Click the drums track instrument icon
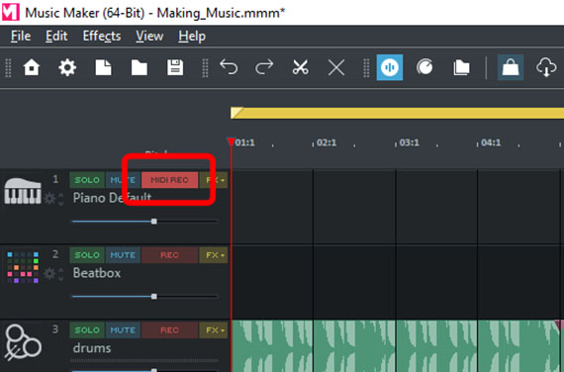The height and width of the screenshot is (372, 564). point(23,342)
